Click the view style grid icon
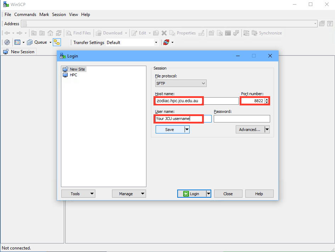Image resolution: width=335 pixels, height=252 pixels. click(17, 42)
